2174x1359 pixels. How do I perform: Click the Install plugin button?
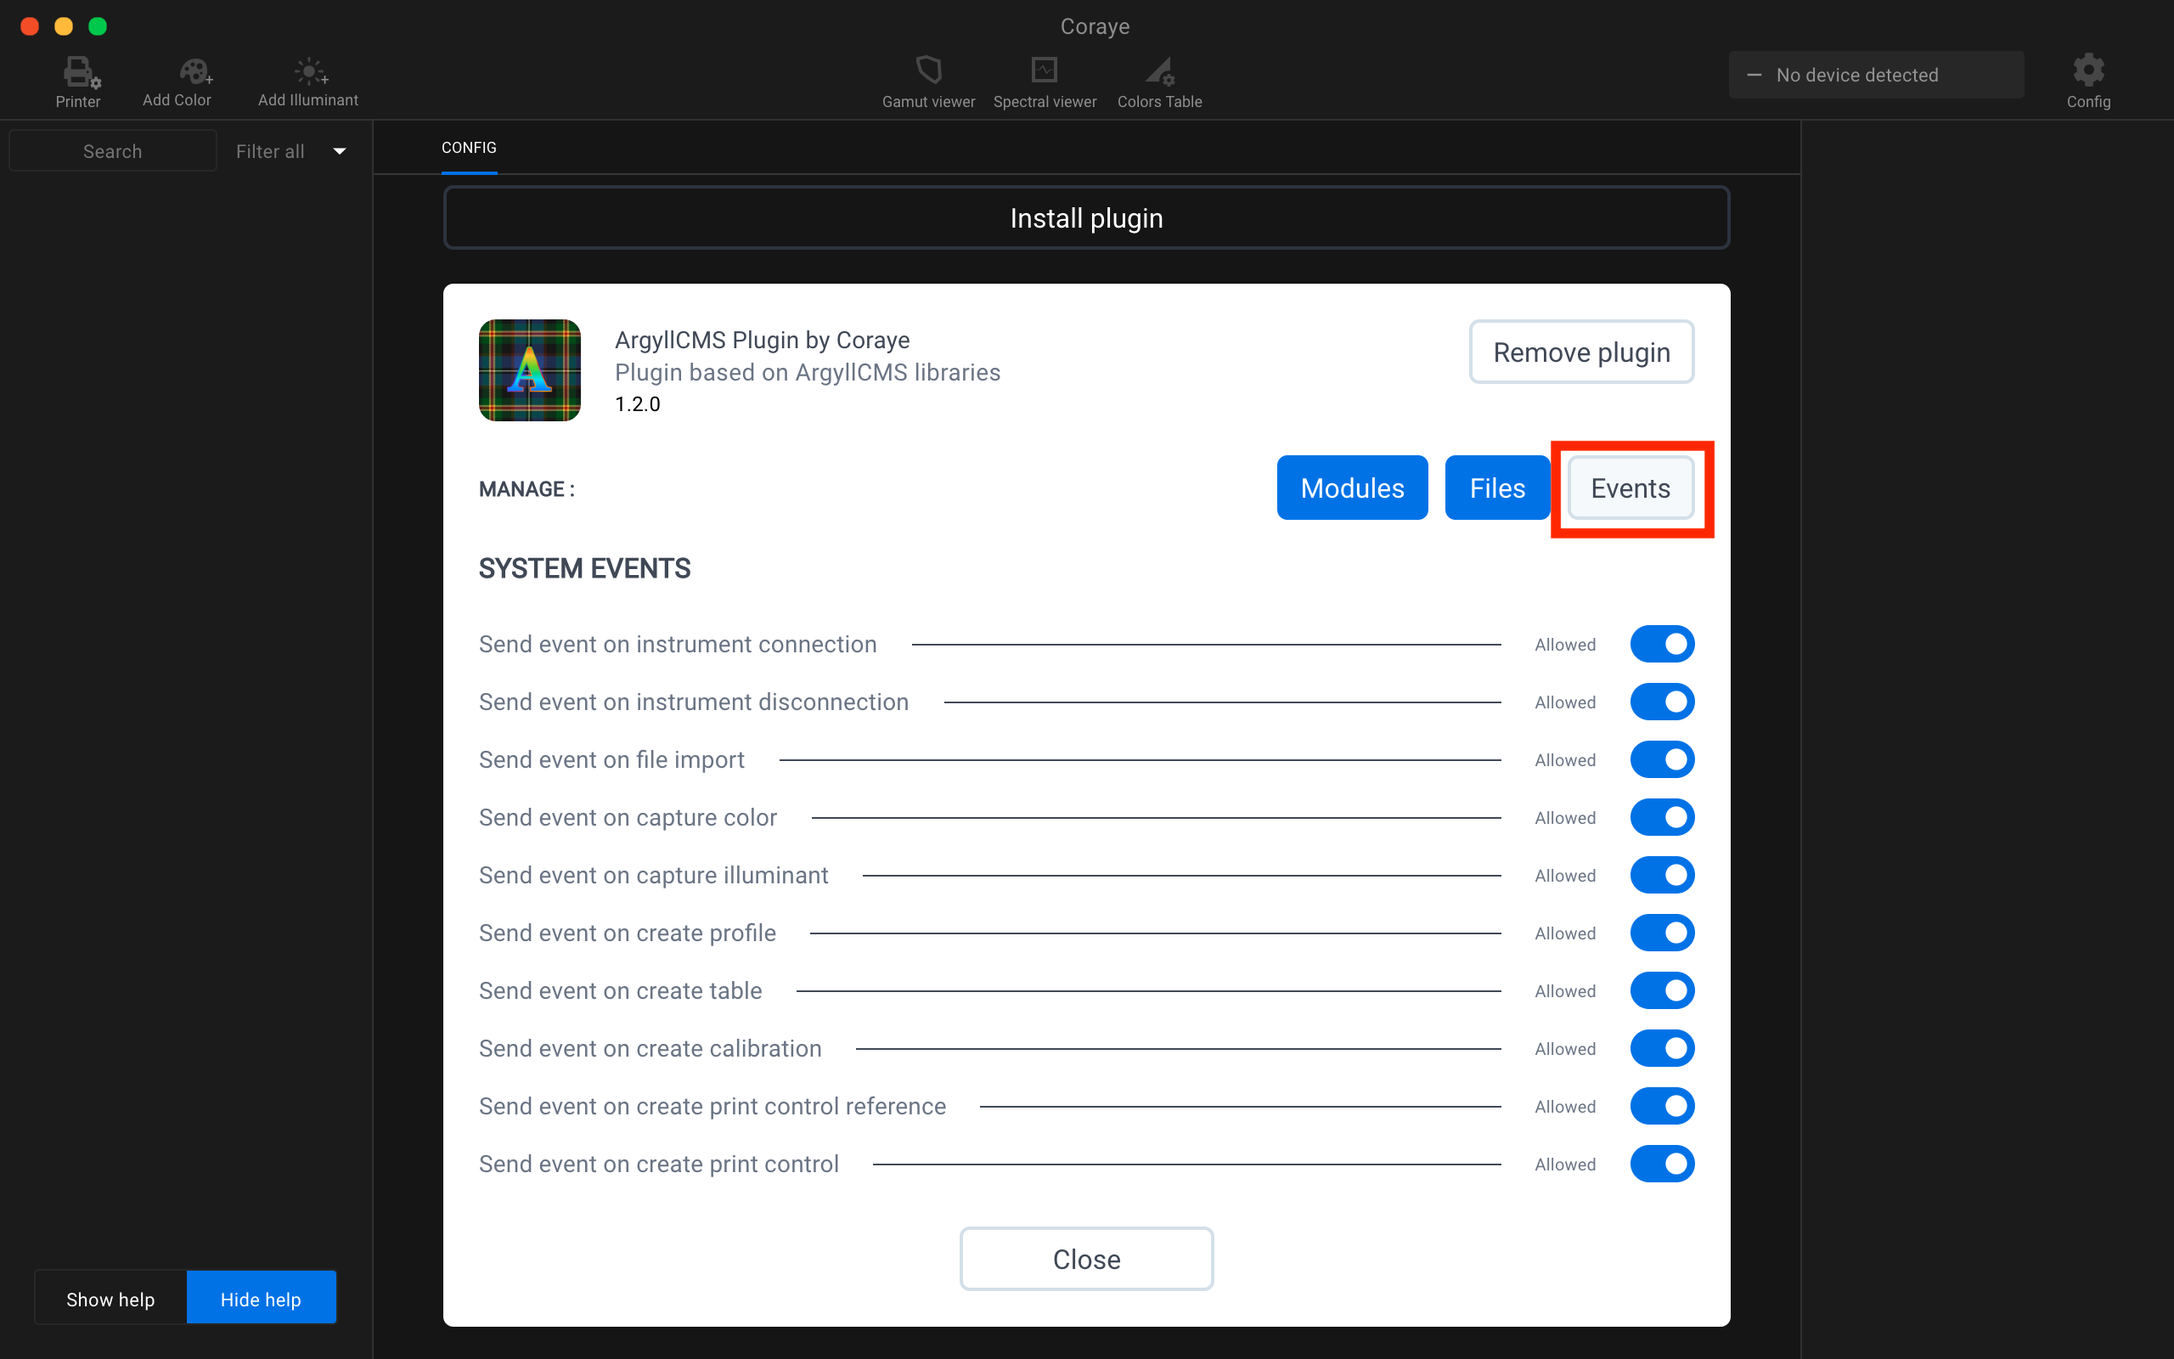click(x=1086, y=217)
